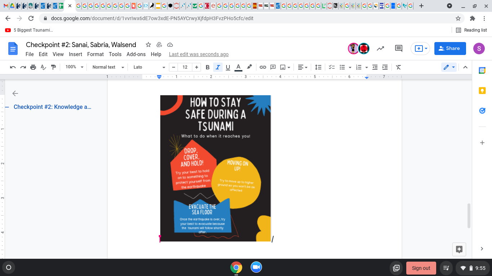
Task: Toggle underline formatting
Action: coord(228,67)
